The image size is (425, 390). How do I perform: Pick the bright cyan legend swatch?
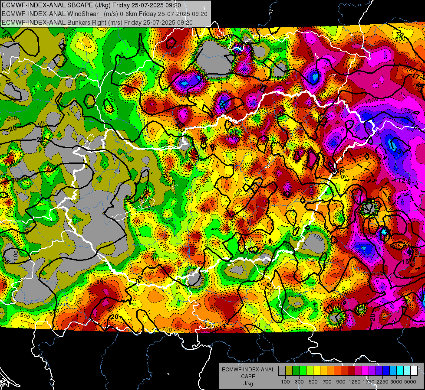(x=400, y=370)
